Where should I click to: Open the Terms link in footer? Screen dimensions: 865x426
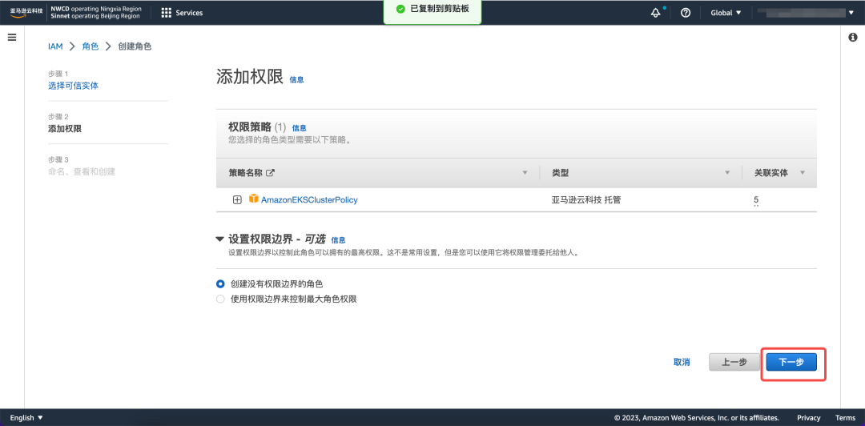[x=845, y=418]
